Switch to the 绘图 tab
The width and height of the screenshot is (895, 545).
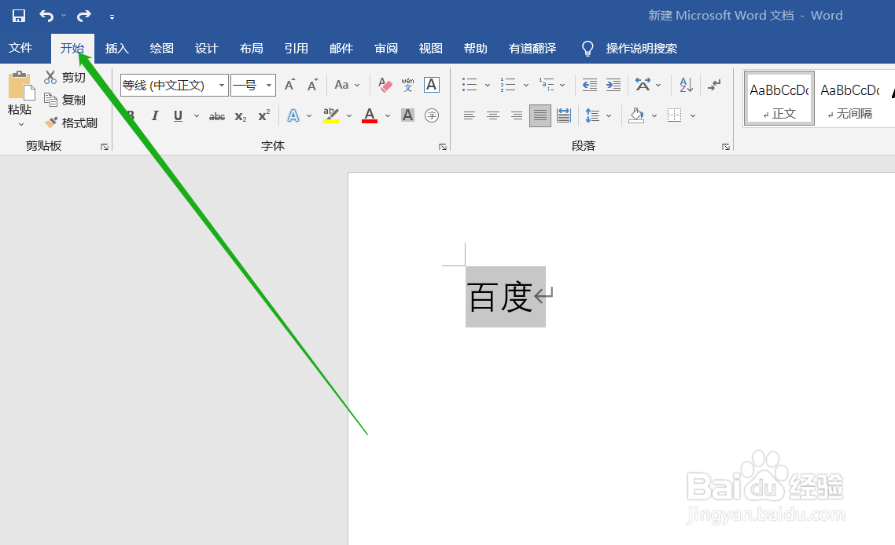[161, 49]
